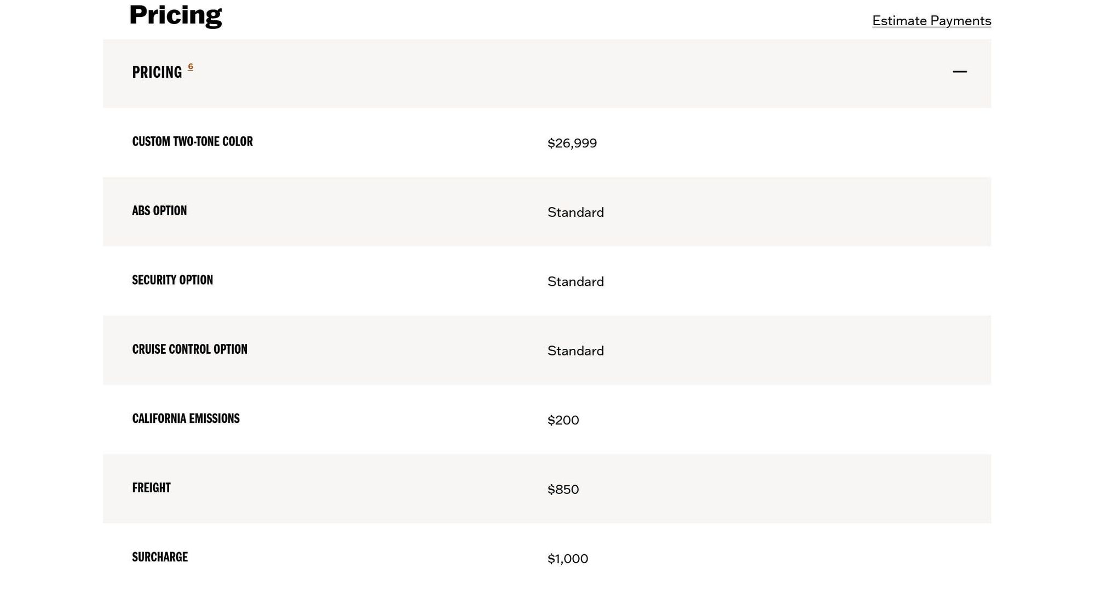Click Standard value in ABS Option row
1095x592 pixels.
(575, 212)
